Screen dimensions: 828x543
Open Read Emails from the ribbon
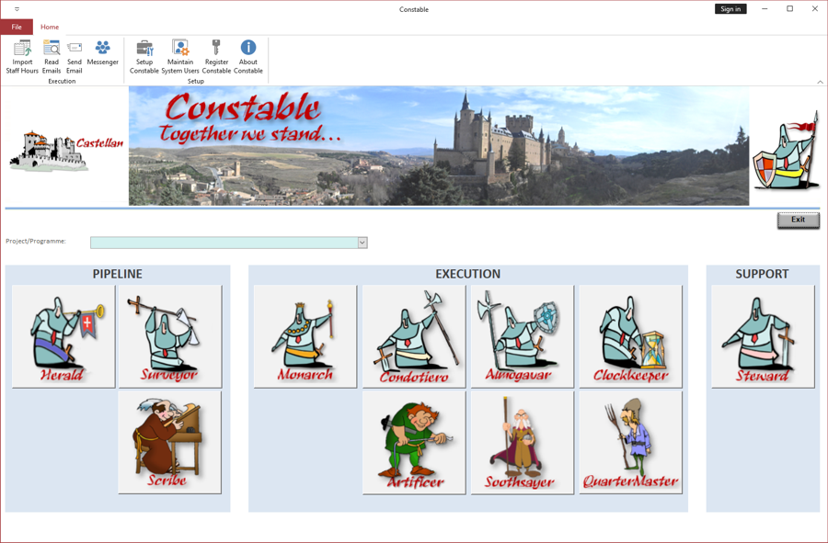pyautogui.click(x=52, y=56)
